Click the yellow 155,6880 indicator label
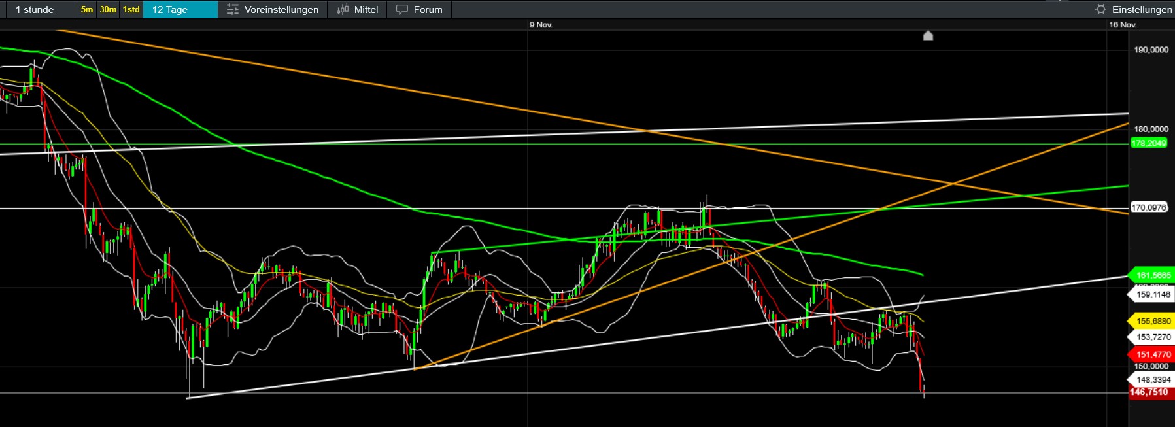This screenshot has height=427, width=1175. [1153, 321]
